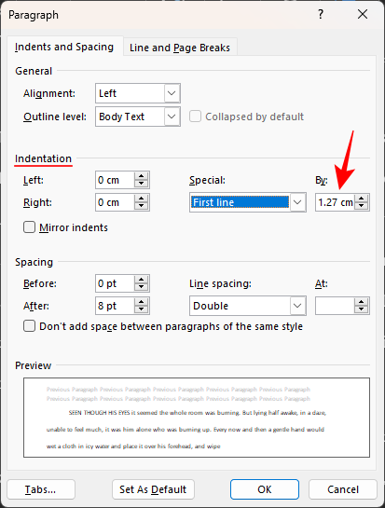Image resolution: width=385 pixels, height=508 pixels.
Task: Toggle the Collapsed by default checkbox
Action: 195,117
